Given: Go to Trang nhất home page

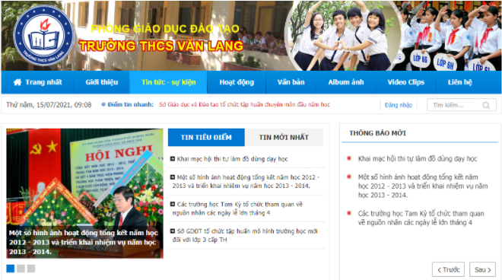Looking at the screenshot, I should pyautogui.click(x=38, y=82).
